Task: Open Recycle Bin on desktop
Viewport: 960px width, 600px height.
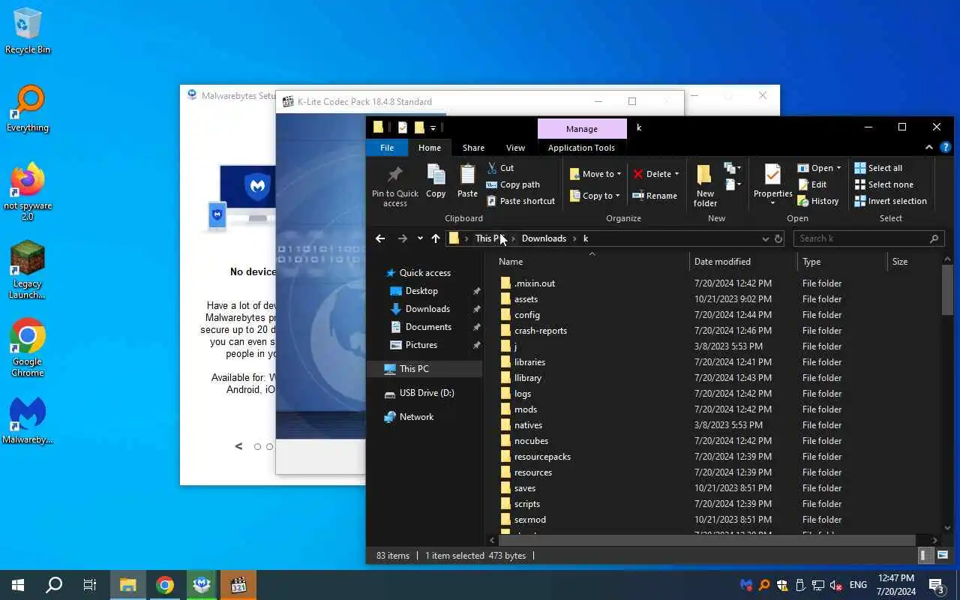Action: pyautogui.click(x=28, y=31)
